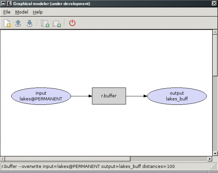Click the horizontal scrollbar right arrow

pos(209,159)
